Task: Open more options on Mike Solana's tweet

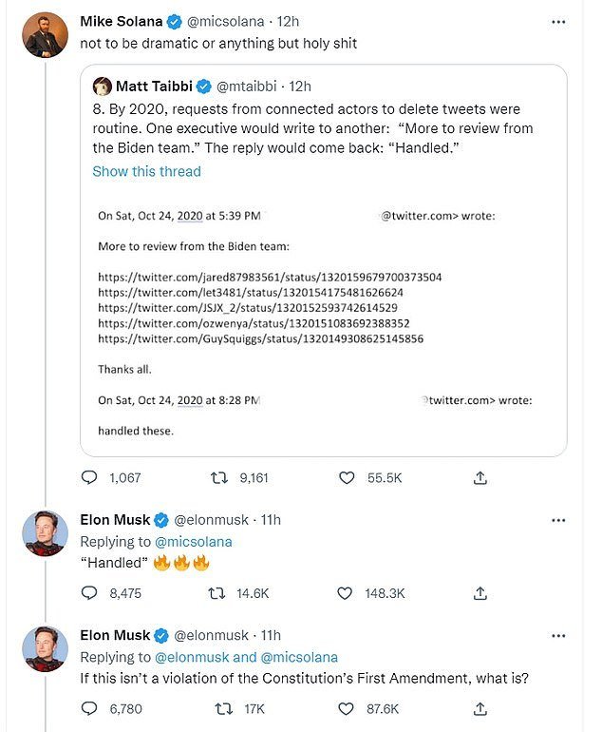Action: pyautogui.click(x=559, y=21)
